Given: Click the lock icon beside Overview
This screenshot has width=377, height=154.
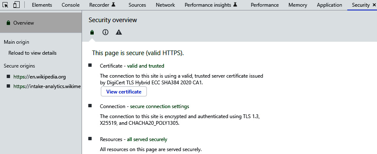Looking at the screenshot, I should [8, 23].
